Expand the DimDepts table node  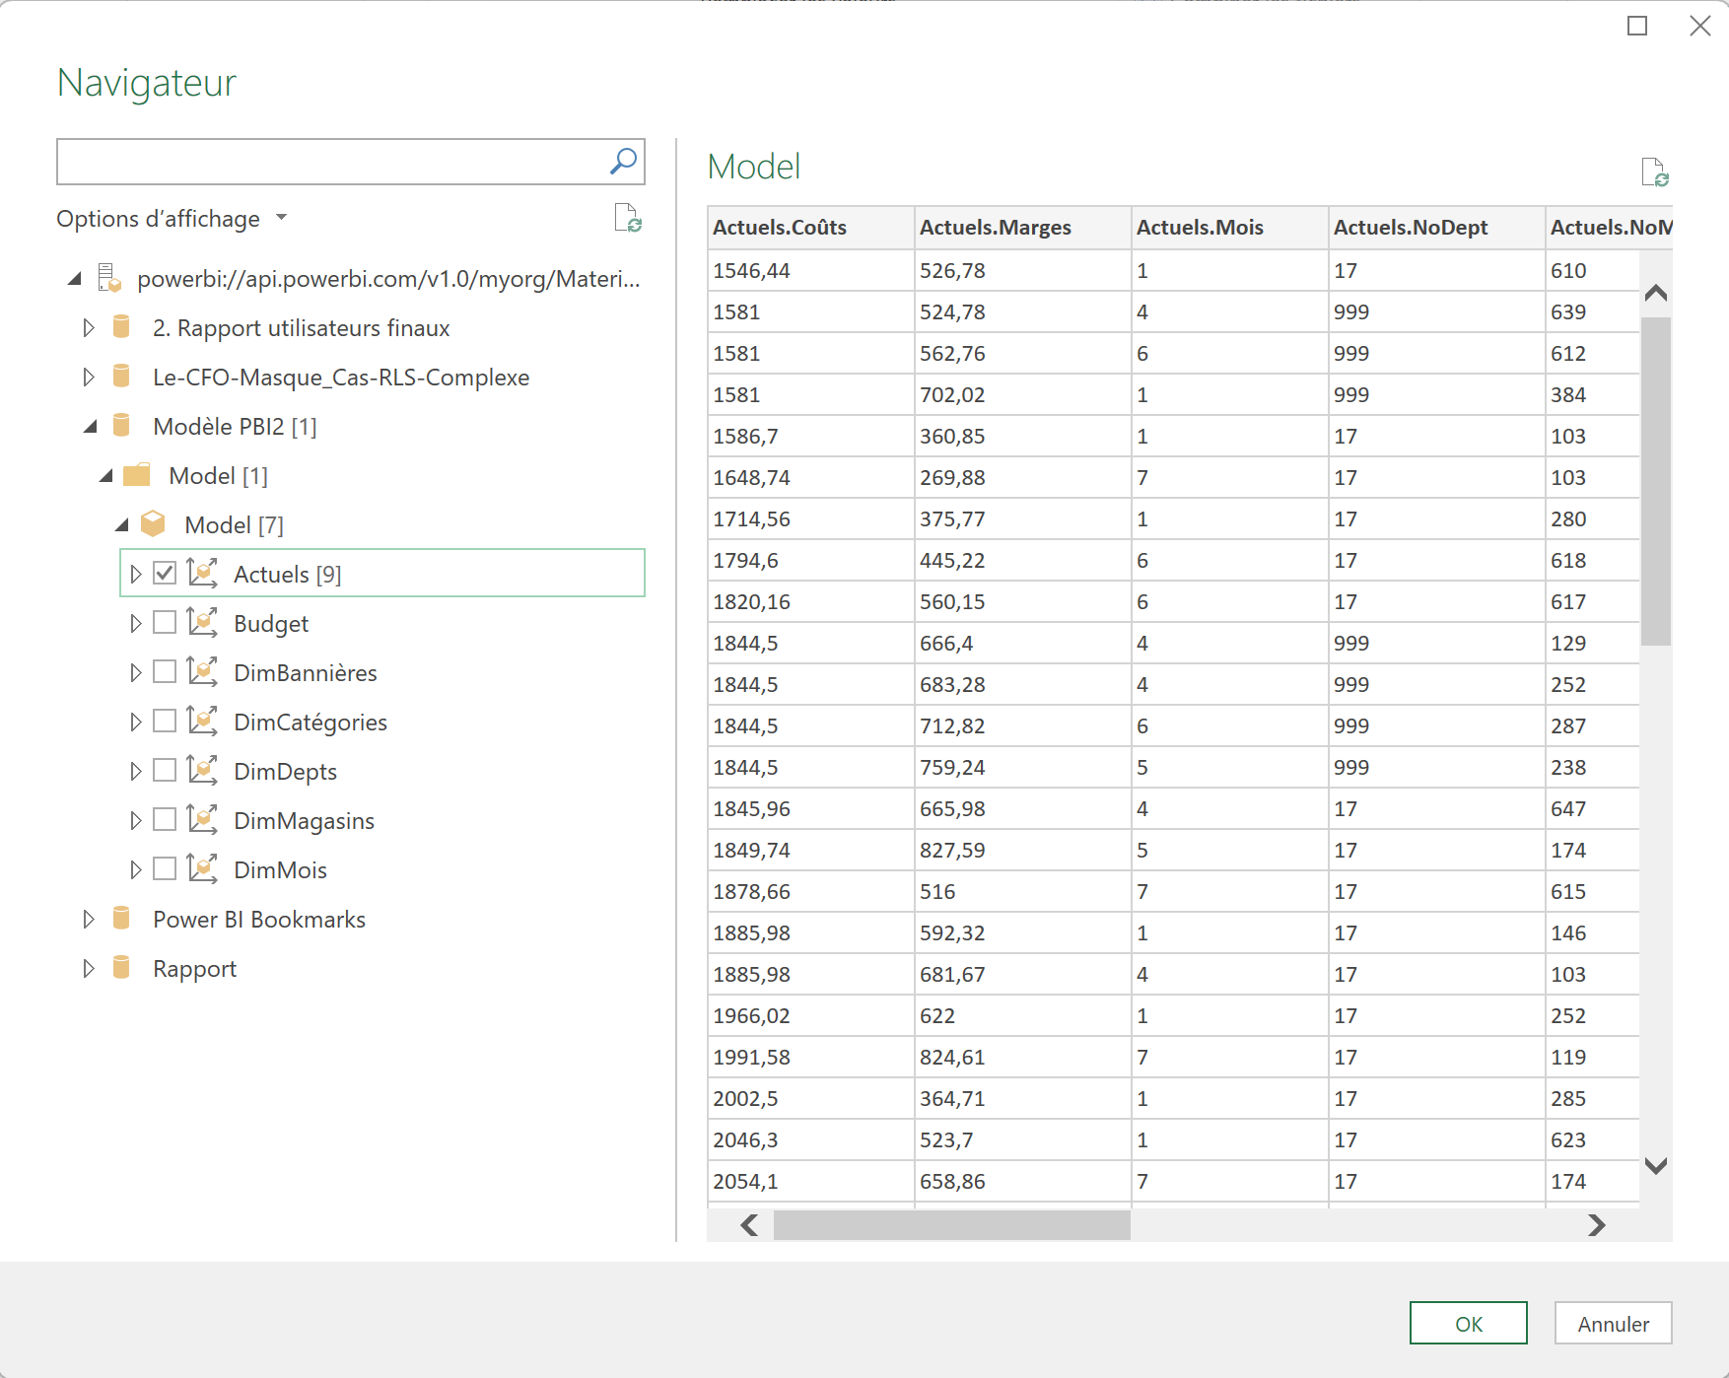click(x=136, y=771)
